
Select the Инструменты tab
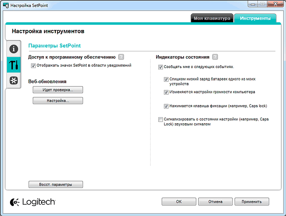tap(255, 18)
